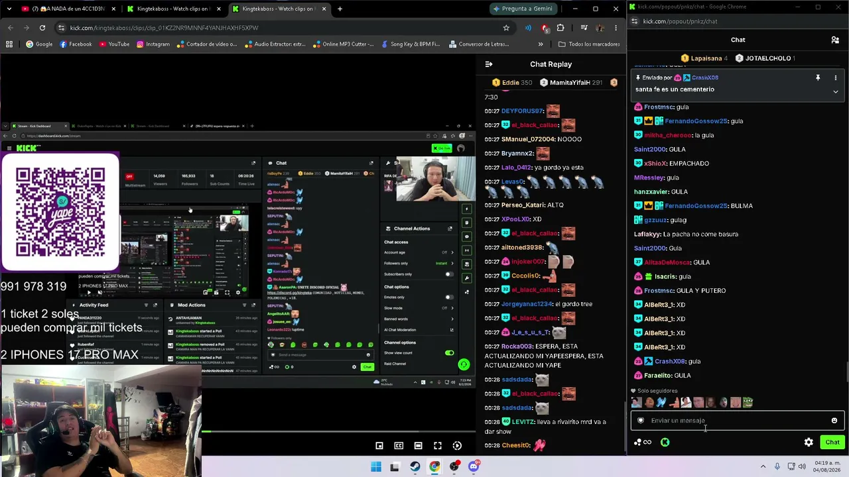Reload the Kick clip page
The height and width of the screenshot is (477, 849).
(x=42, y=28)
